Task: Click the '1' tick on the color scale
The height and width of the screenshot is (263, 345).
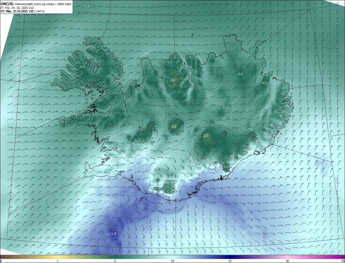Action: coord(58,261)
